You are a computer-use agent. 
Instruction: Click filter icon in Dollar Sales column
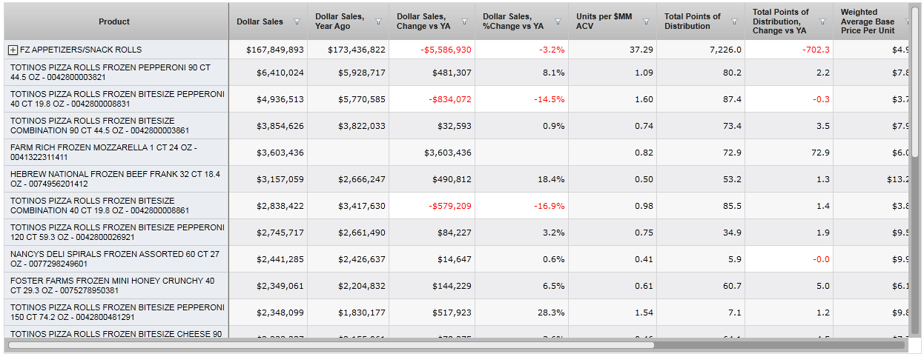[x=297, y=22]
